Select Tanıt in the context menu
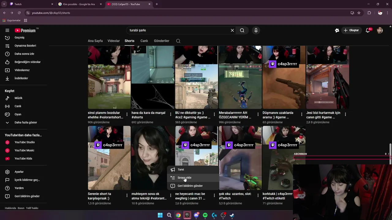This screenshot has height=220, width=392. tap(193, 170)
